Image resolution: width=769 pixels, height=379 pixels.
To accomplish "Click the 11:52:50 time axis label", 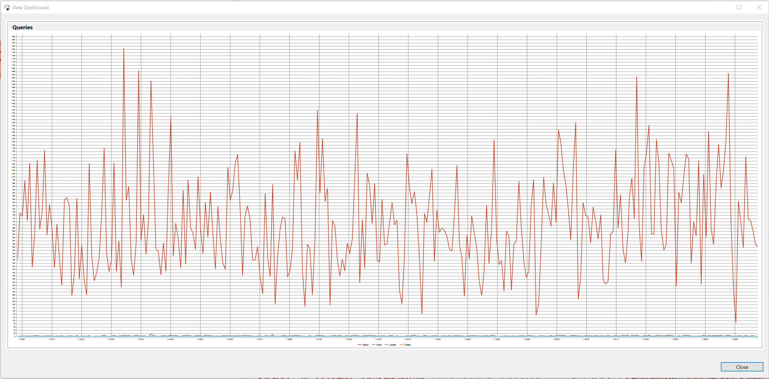I will (735, 339).
